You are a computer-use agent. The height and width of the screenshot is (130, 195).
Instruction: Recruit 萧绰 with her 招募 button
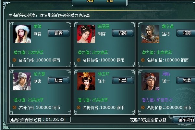tap(59, 33)
